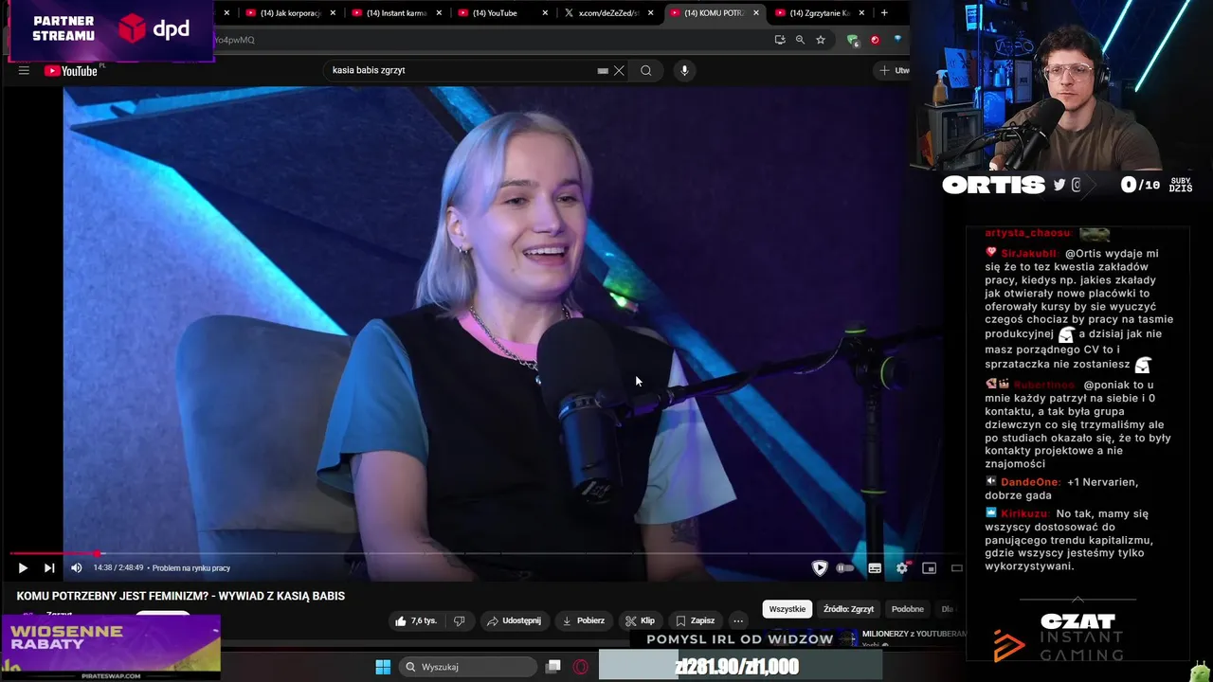Create a clip with the Klip button

tap(640, 620)
